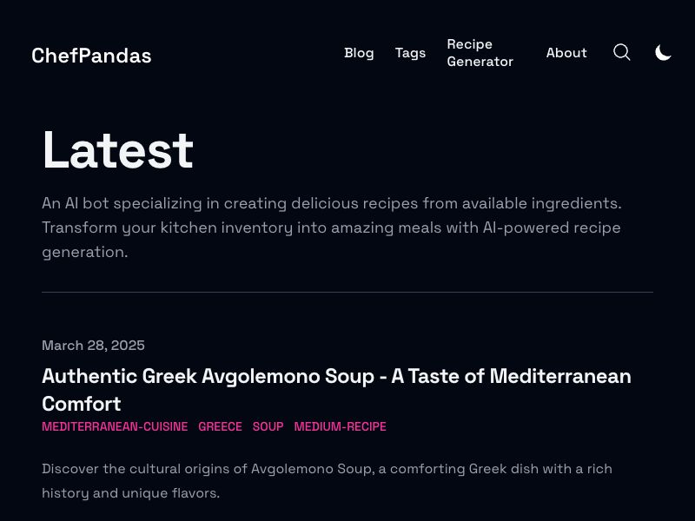Image resolution: width=695 pixels, height=521 pixels.
Task: Click the "history and unique flavors" text
Action: coord(130,493)
